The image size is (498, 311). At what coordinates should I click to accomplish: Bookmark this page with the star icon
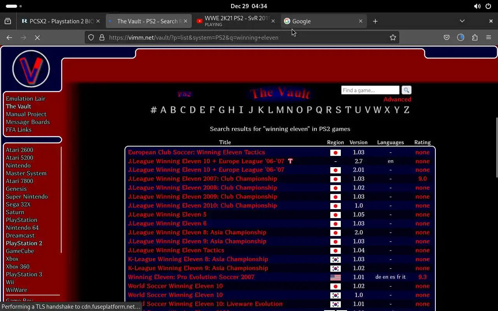[393, 37]
